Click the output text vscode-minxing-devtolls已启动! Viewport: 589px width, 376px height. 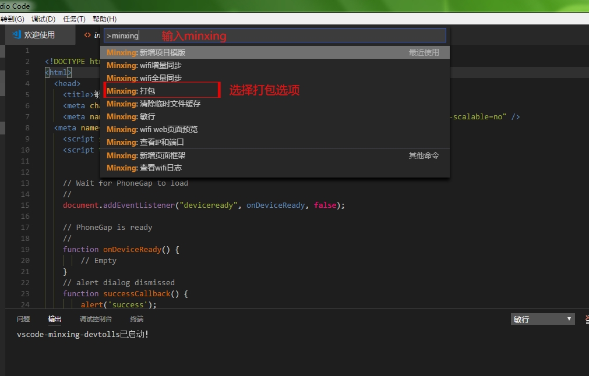point(83,334)
